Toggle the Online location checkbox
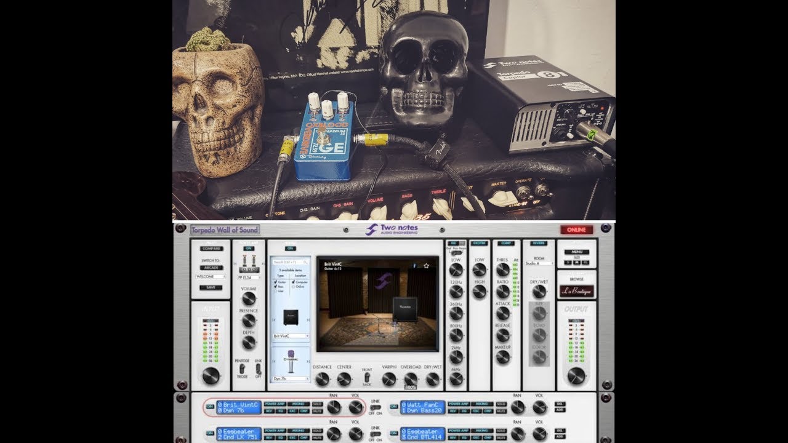This screenshot has width=788, height=443. [293, 286]
